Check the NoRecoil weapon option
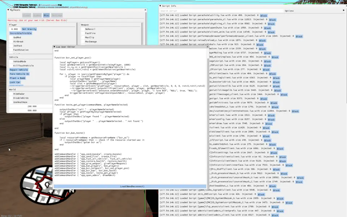347x217 pixels. [82, 29]
